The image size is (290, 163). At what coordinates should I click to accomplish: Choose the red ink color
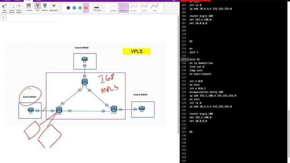coord(86,8)
